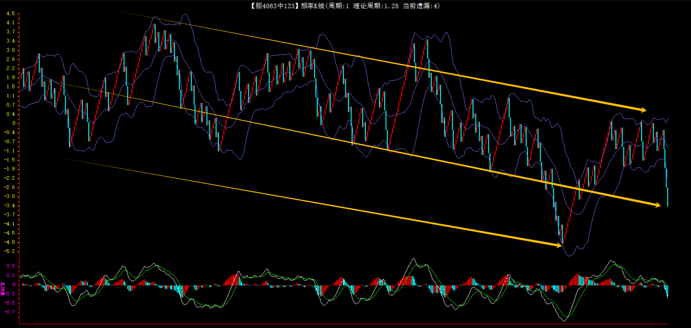Screen dimensions: 691x328
Task: Click the -5.2 label on the price axis
Action: [10, 251]
